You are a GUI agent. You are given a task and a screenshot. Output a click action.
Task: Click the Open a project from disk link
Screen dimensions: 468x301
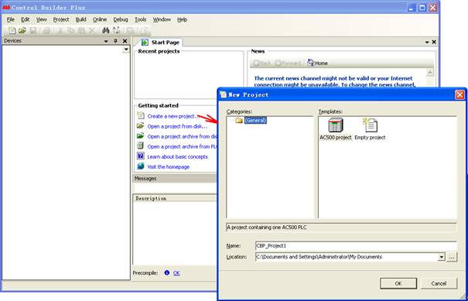(177, 126)
